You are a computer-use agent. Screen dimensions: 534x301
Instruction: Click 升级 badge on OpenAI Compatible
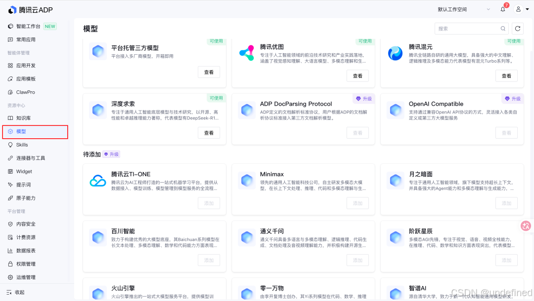coord(513,99)
